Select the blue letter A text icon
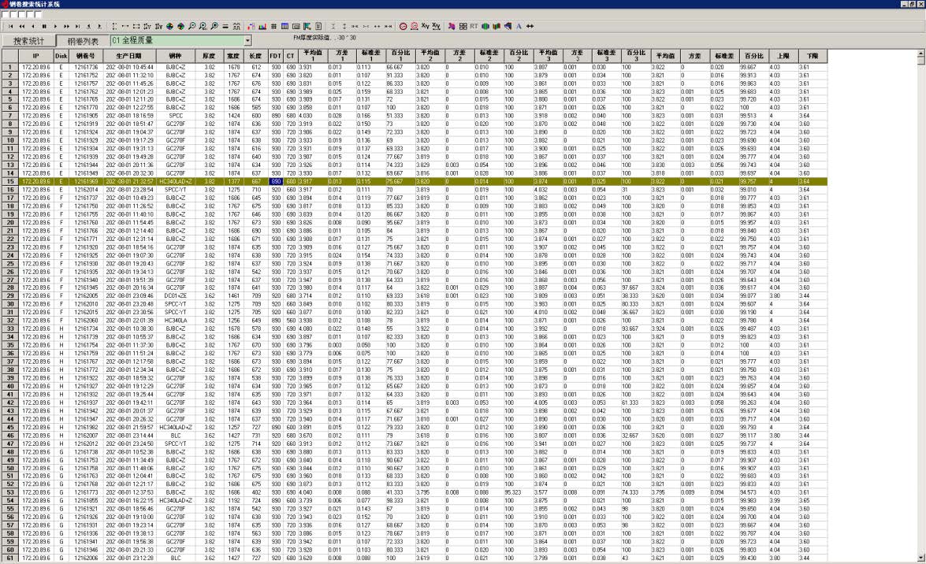This screenshot has width=926, height=564. coord(519,26)
